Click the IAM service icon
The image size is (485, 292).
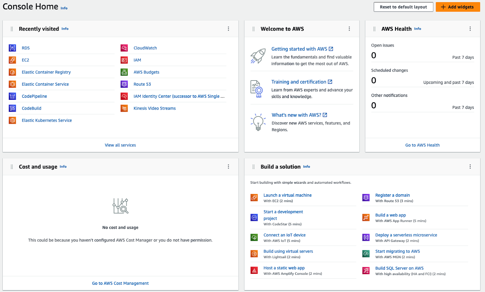(124, 60)
